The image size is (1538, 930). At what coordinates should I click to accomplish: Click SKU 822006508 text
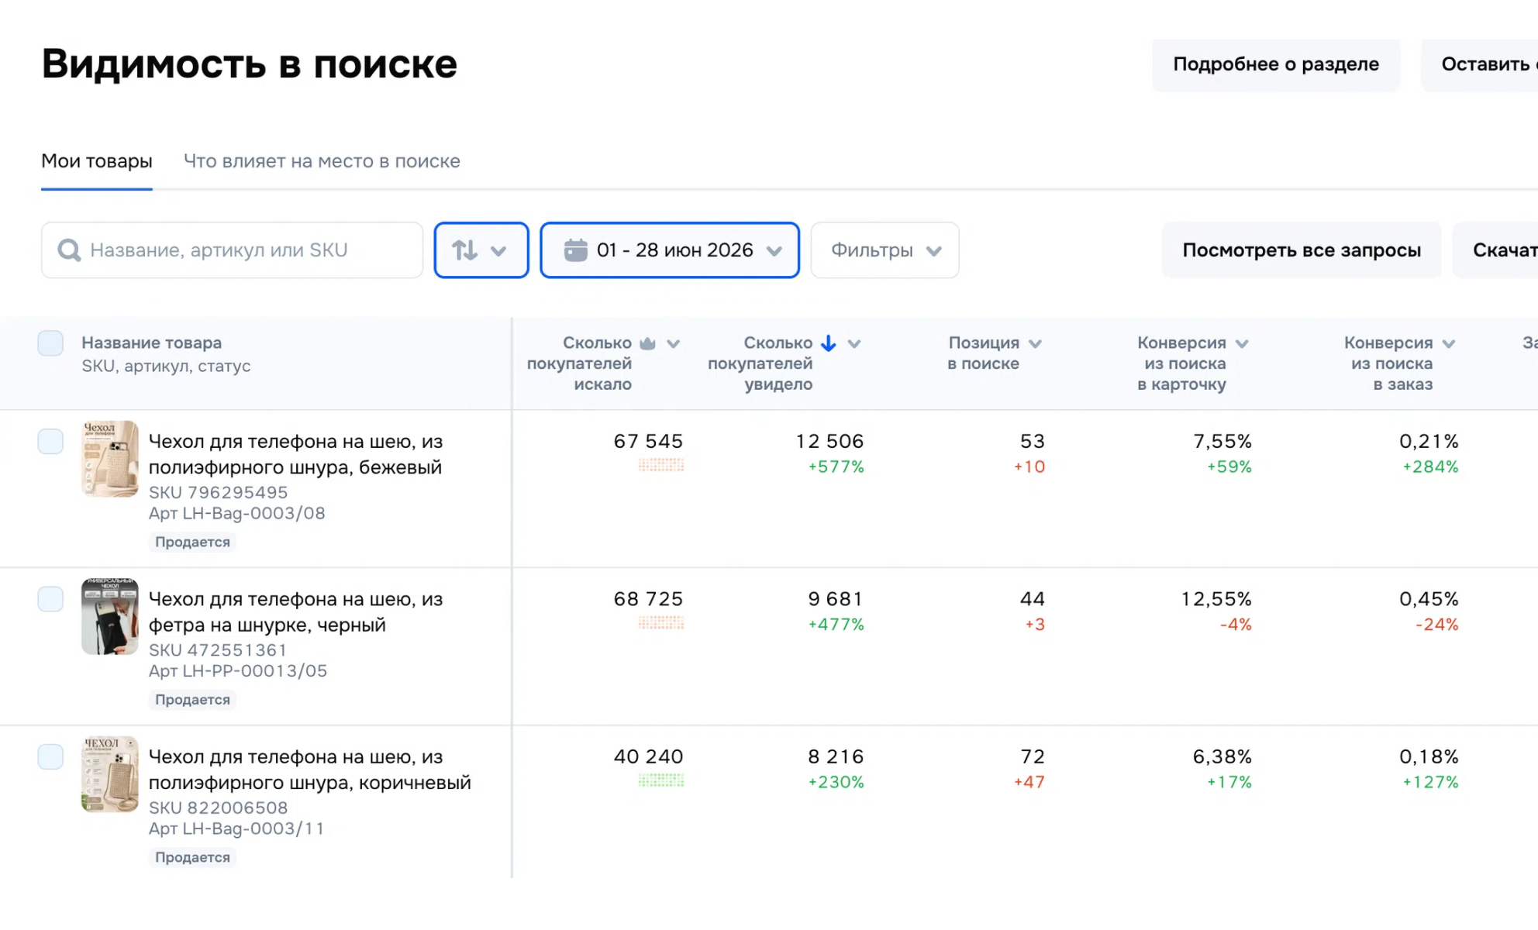tap(218, 808)
